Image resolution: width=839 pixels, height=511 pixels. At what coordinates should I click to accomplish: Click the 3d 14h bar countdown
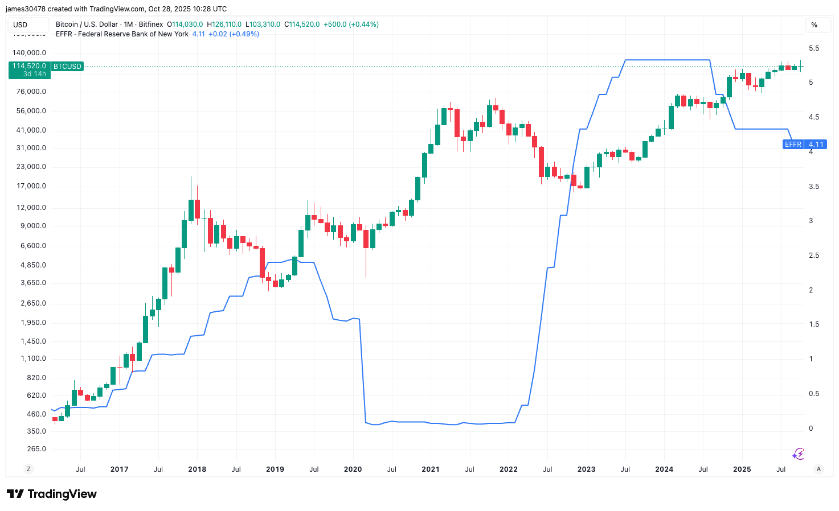click(x=35, y=74)
